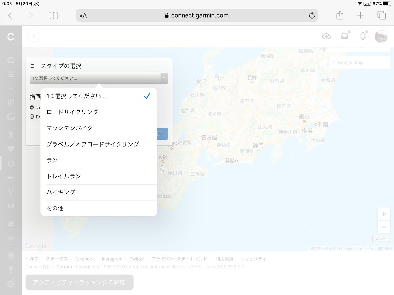Select the second drawing method radio (Ro...)
This screenshot has height=295, width=394.
click(x=32, y=116)
